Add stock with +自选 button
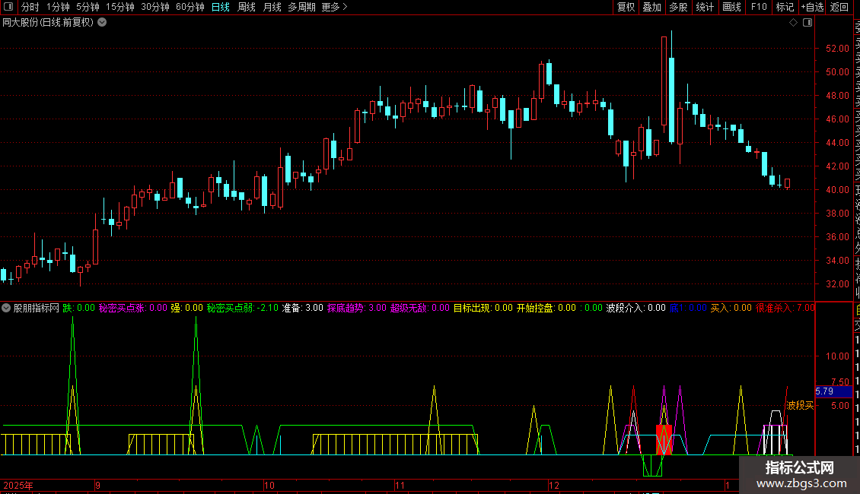860x494 pixels. (x=812, y=7)
